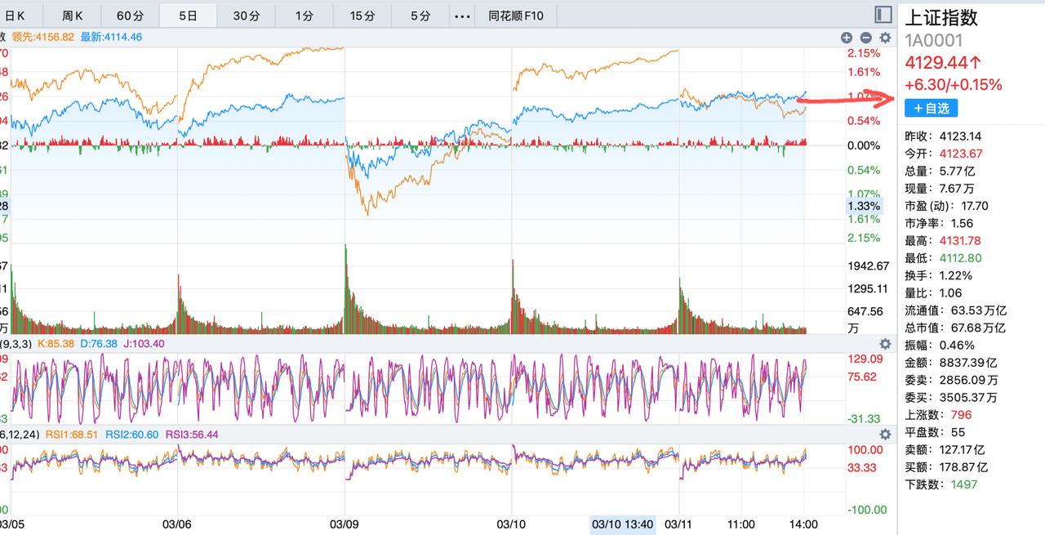Select the 60分 timeframe tab
The width and height of the screenshot is (1045, 535).
pyautogui.click(x=130, y=16)
